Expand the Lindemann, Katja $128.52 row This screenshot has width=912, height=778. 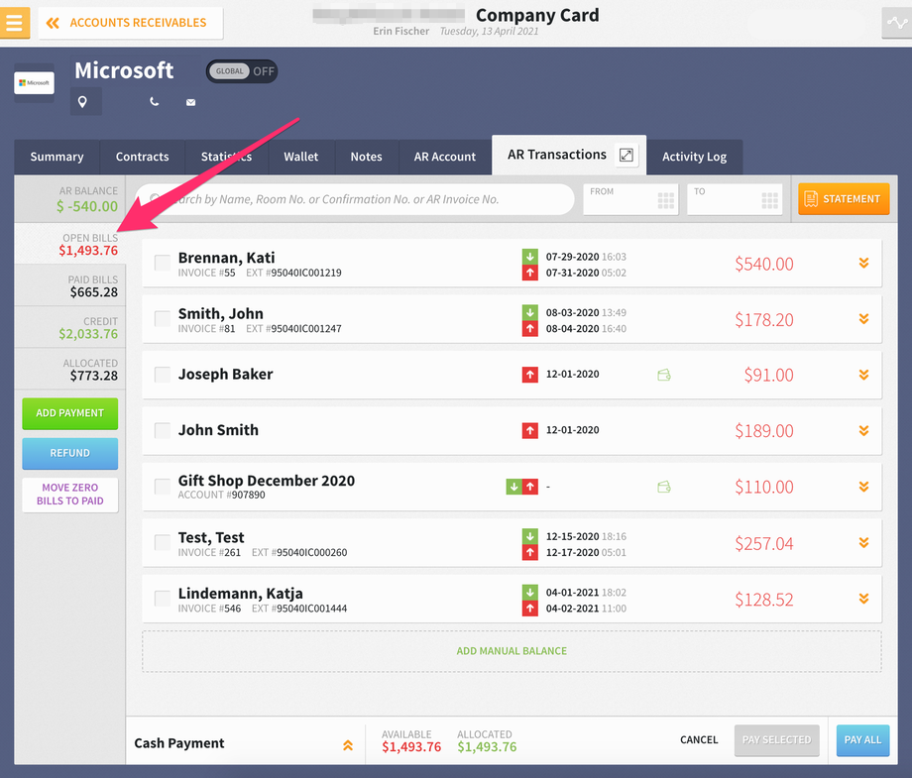click(x=863, y=599)
